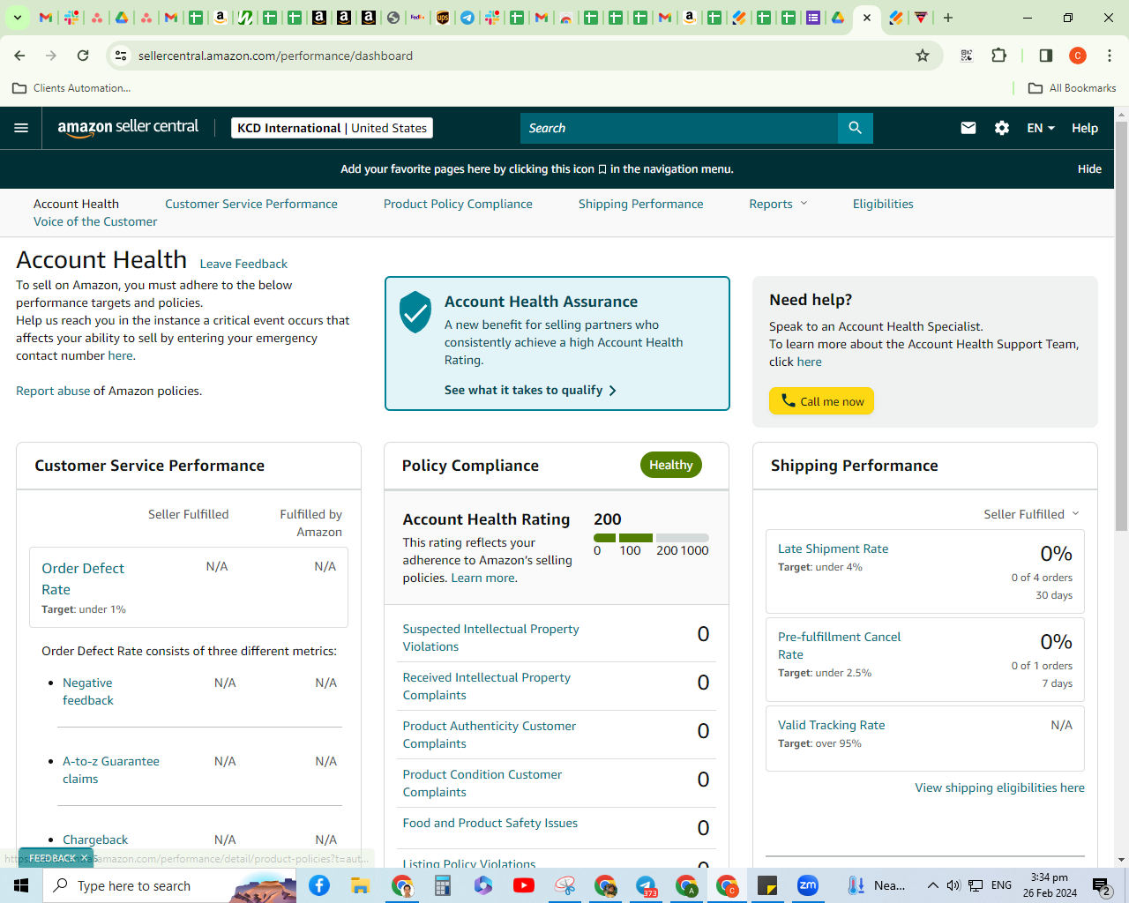Screen dimensions: 1129x903
Task: Click the Healthy status badge
Action: (x=670, y=465)
